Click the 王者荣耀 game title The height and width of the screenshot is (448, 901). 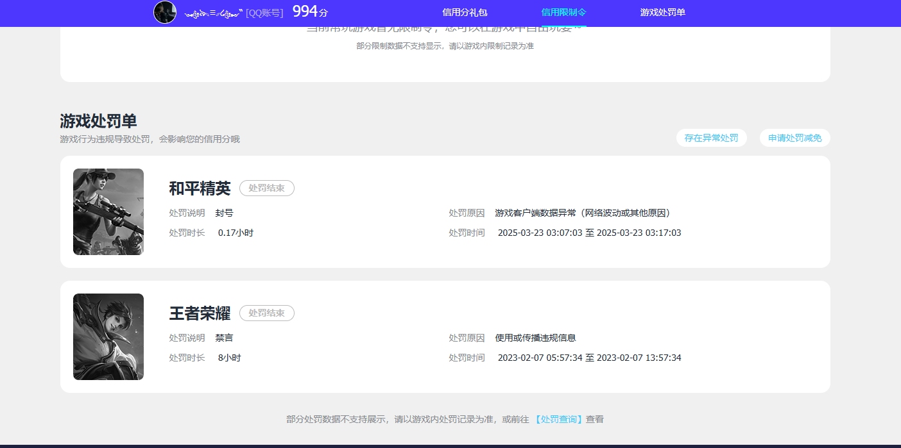pos(200,313)
